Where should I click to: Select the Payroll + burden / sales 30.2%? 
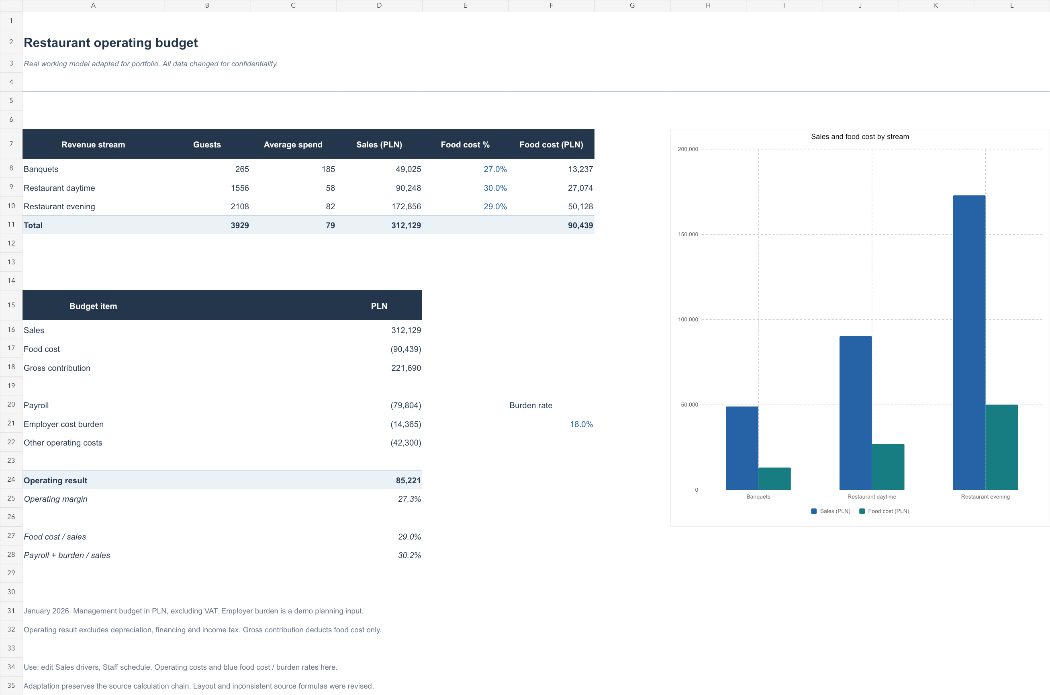pos(410,555)
